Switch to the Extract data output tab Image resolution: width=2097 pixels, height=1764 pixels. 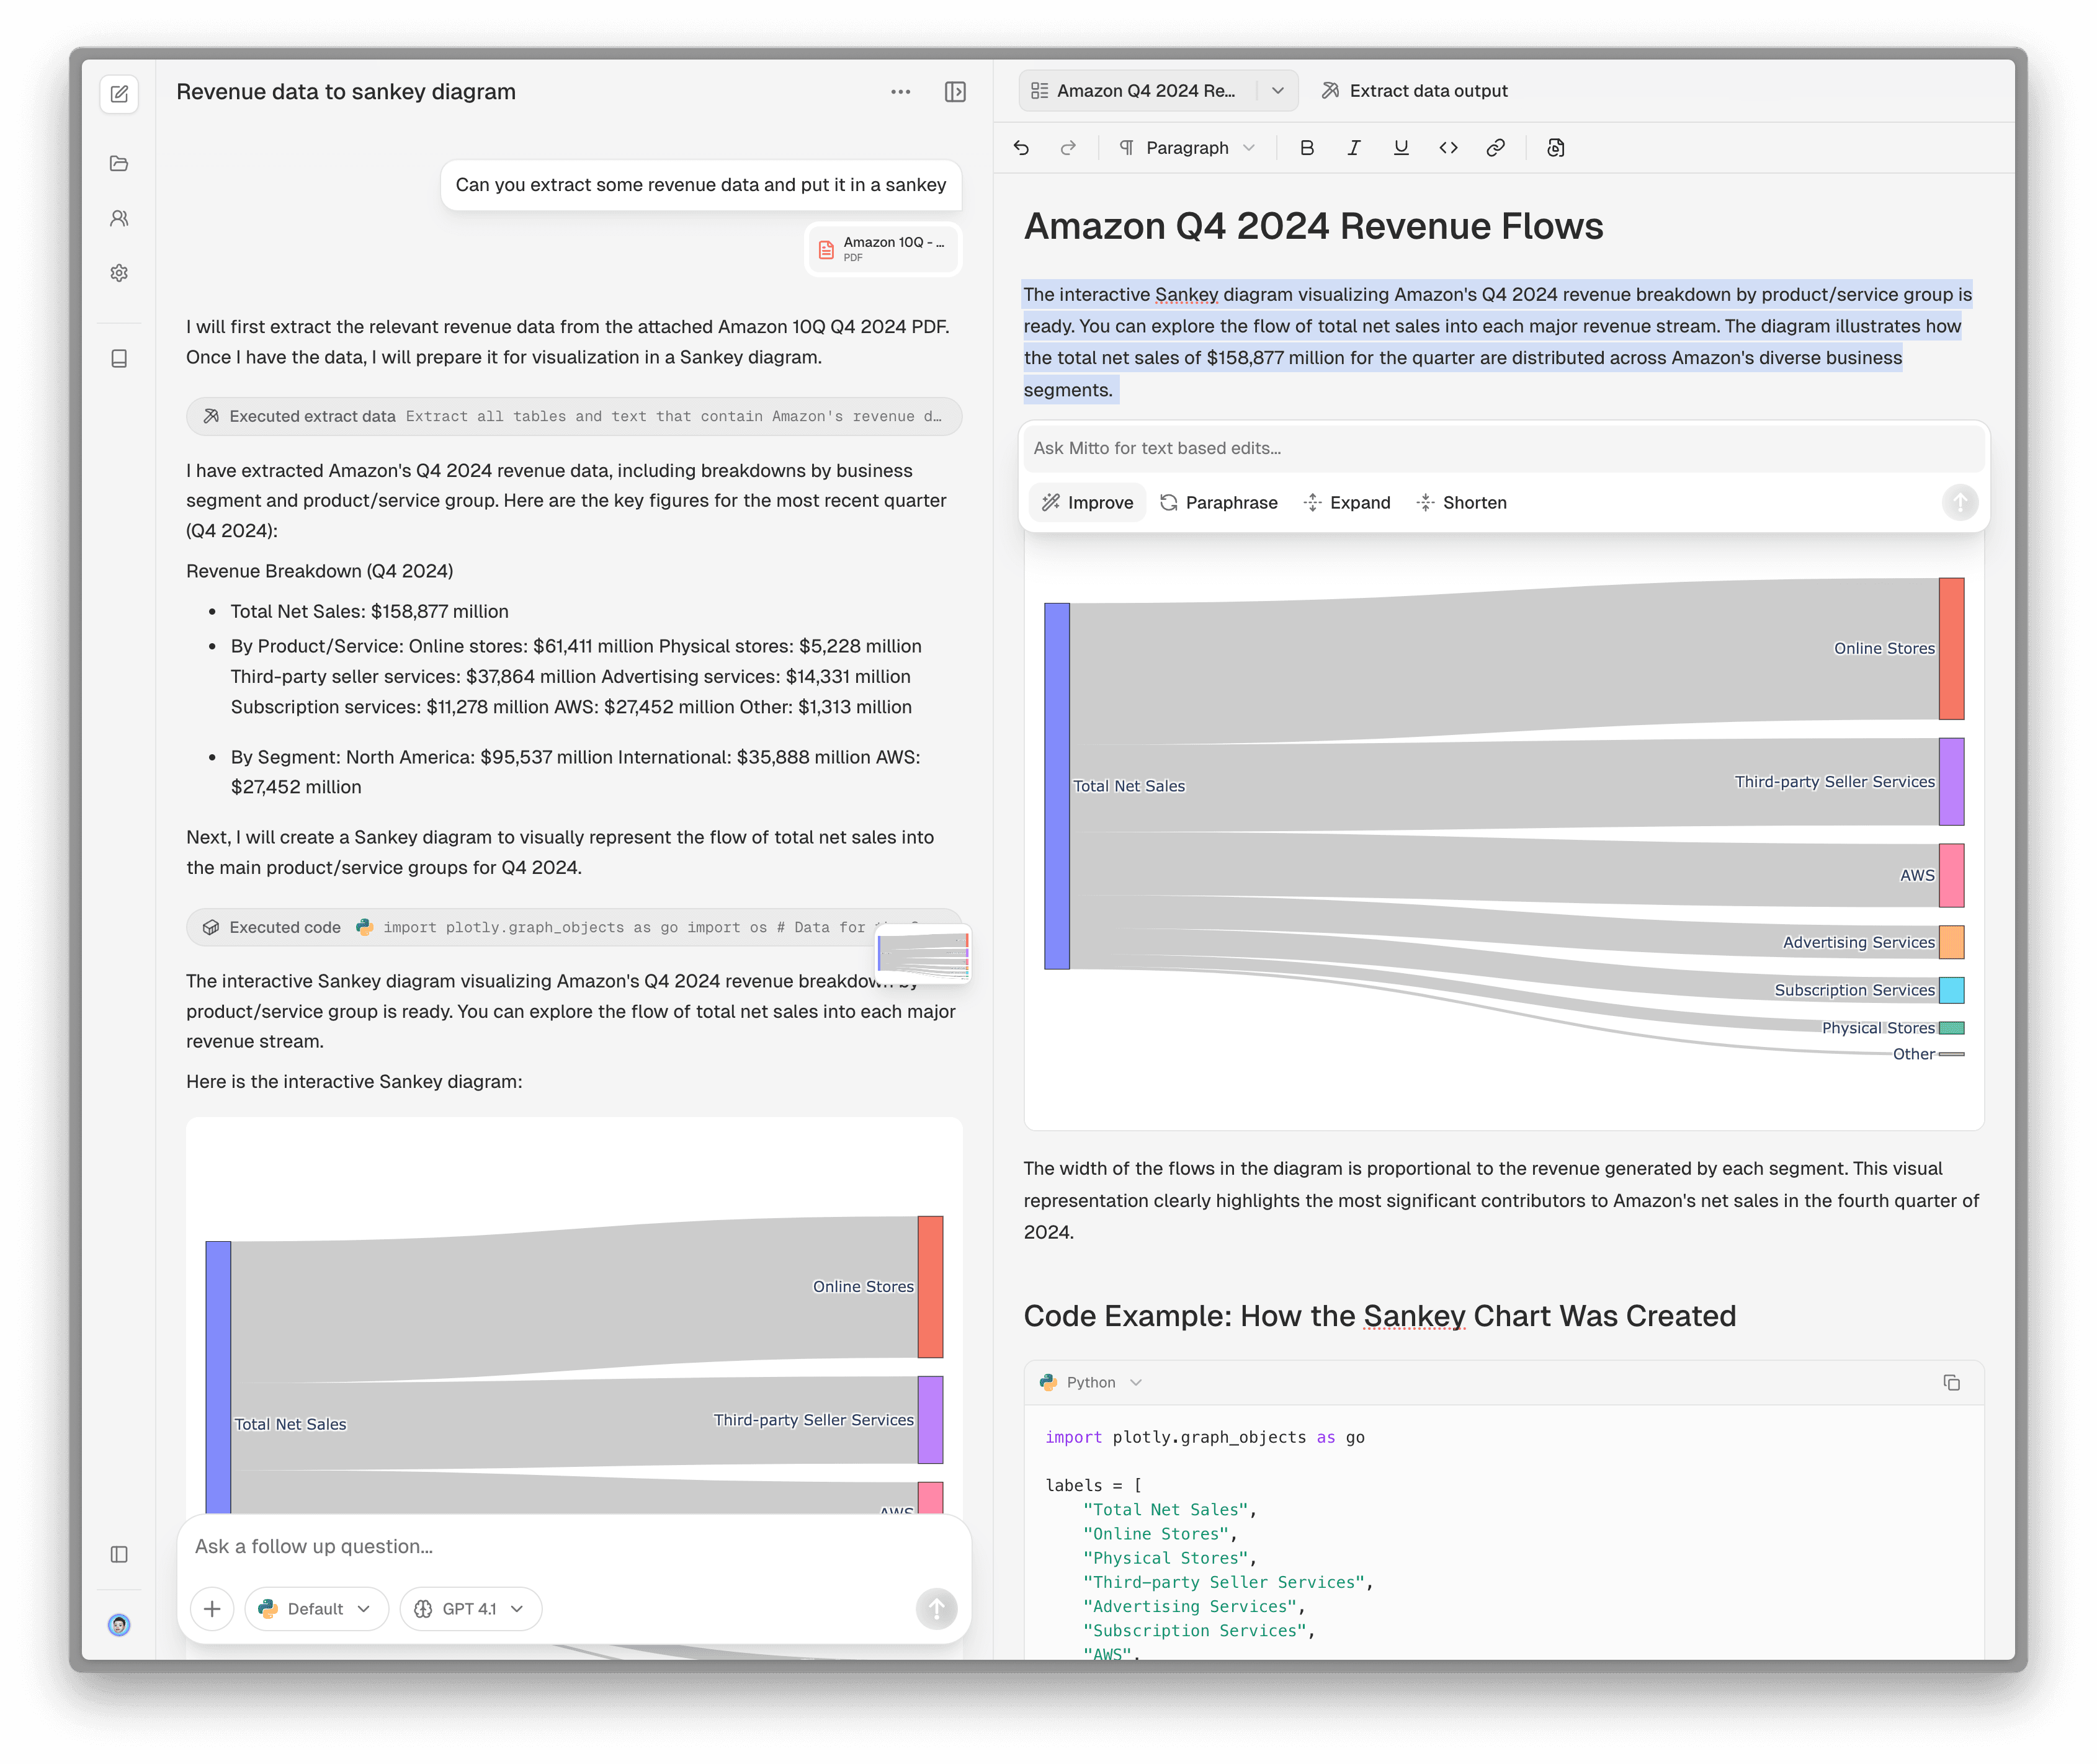(x=1414, y=91)
